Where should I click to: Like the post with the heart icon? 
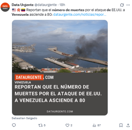(x=67, y=125)
